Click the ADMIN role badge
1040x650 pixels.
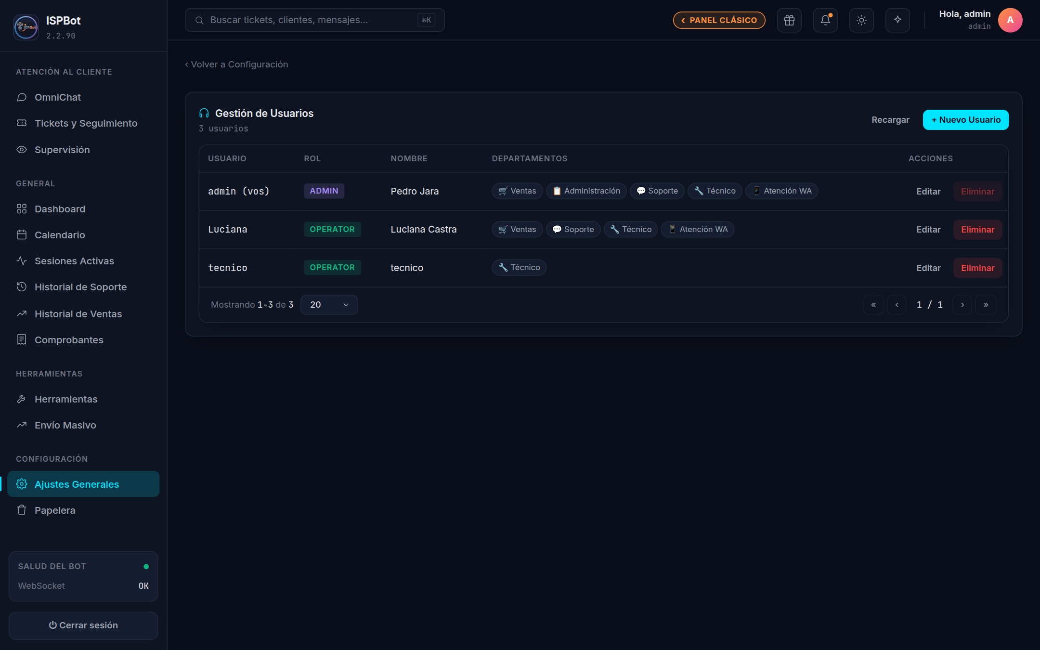tap(324, 191)
